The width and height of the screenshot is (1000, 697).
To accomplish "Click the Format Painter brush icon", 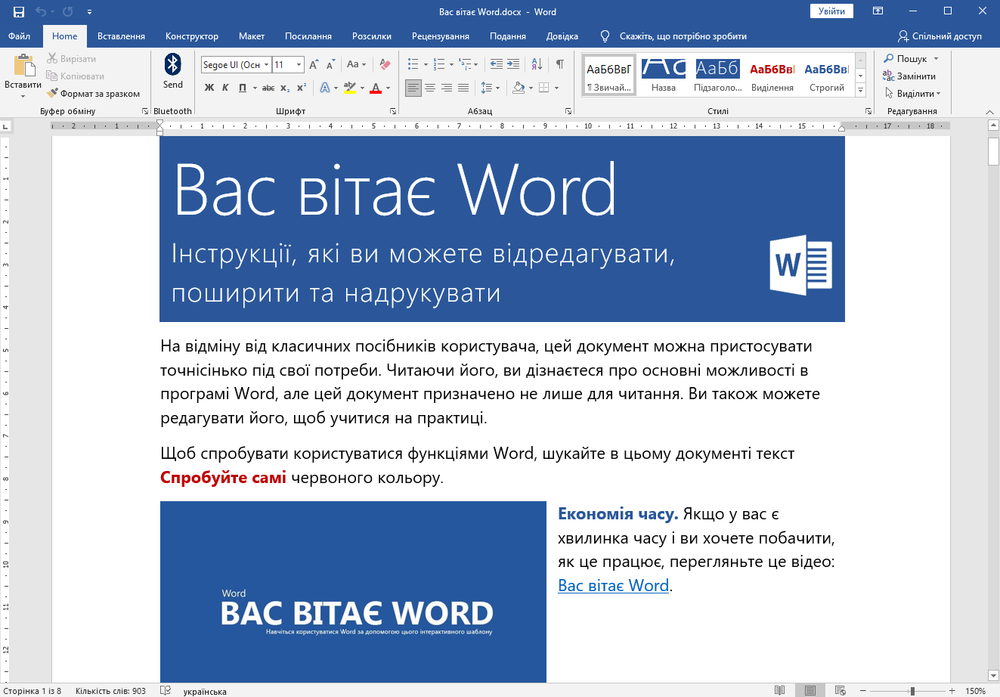I will pyautogui.click(x=52, y=94).
